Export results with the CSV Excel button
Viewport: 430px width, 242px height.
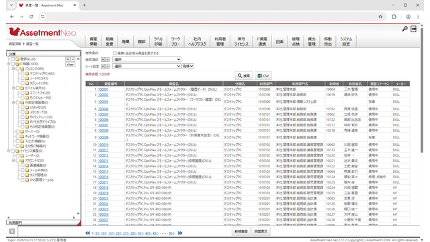pyautogui.click(x=263, y=76)
